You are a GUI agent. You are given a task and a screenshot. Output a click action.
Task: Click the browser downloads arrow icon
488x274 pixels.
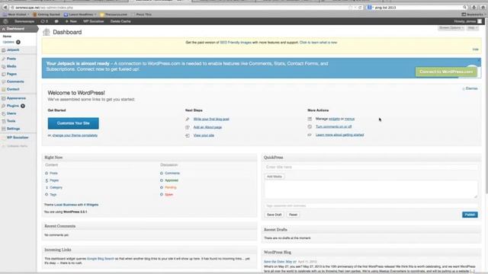474,7
